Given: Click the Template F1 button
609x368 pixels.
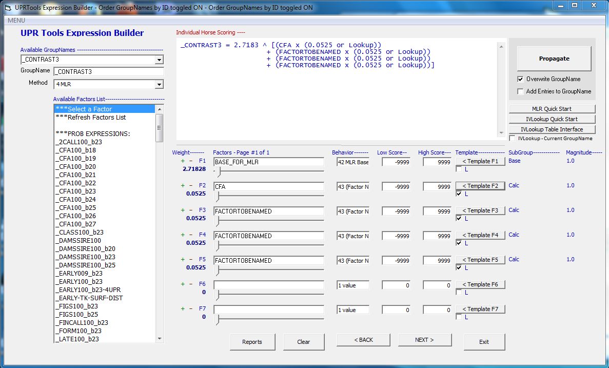Looking at the screenshot, I should tap(480, 161).
